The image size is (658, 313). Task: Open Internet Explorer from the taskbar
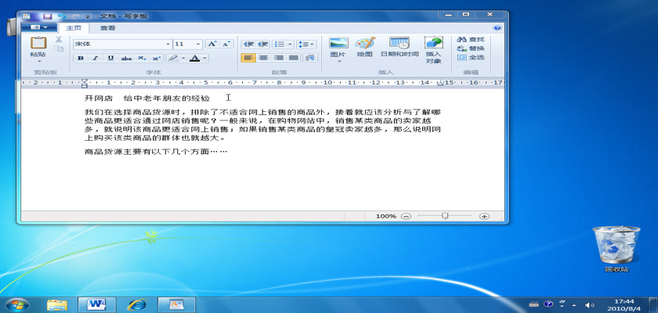click(138, 304)
